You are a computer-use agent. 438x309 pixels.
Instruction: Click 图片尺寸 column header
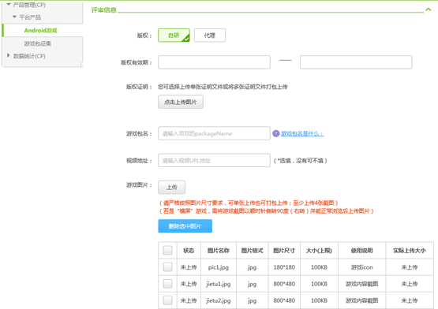284,251
